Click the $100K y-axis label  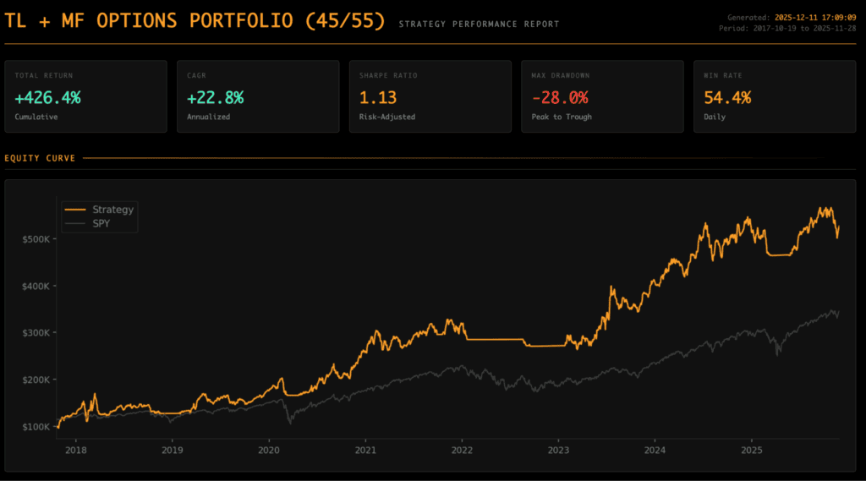(39, 427)
